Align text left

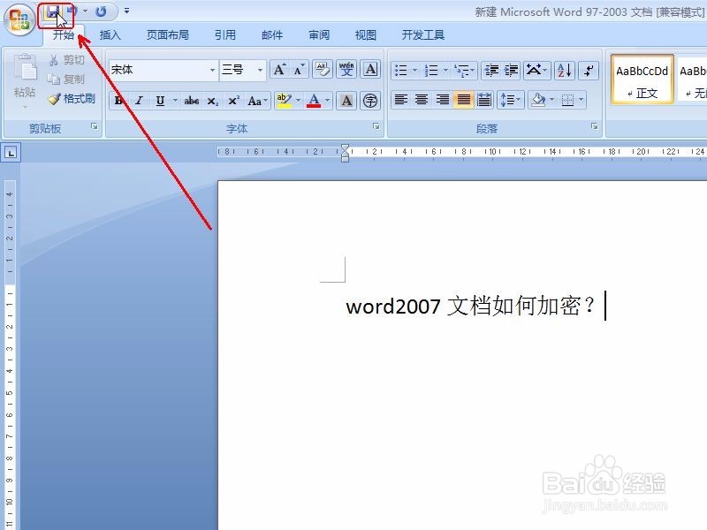(401, 99)
